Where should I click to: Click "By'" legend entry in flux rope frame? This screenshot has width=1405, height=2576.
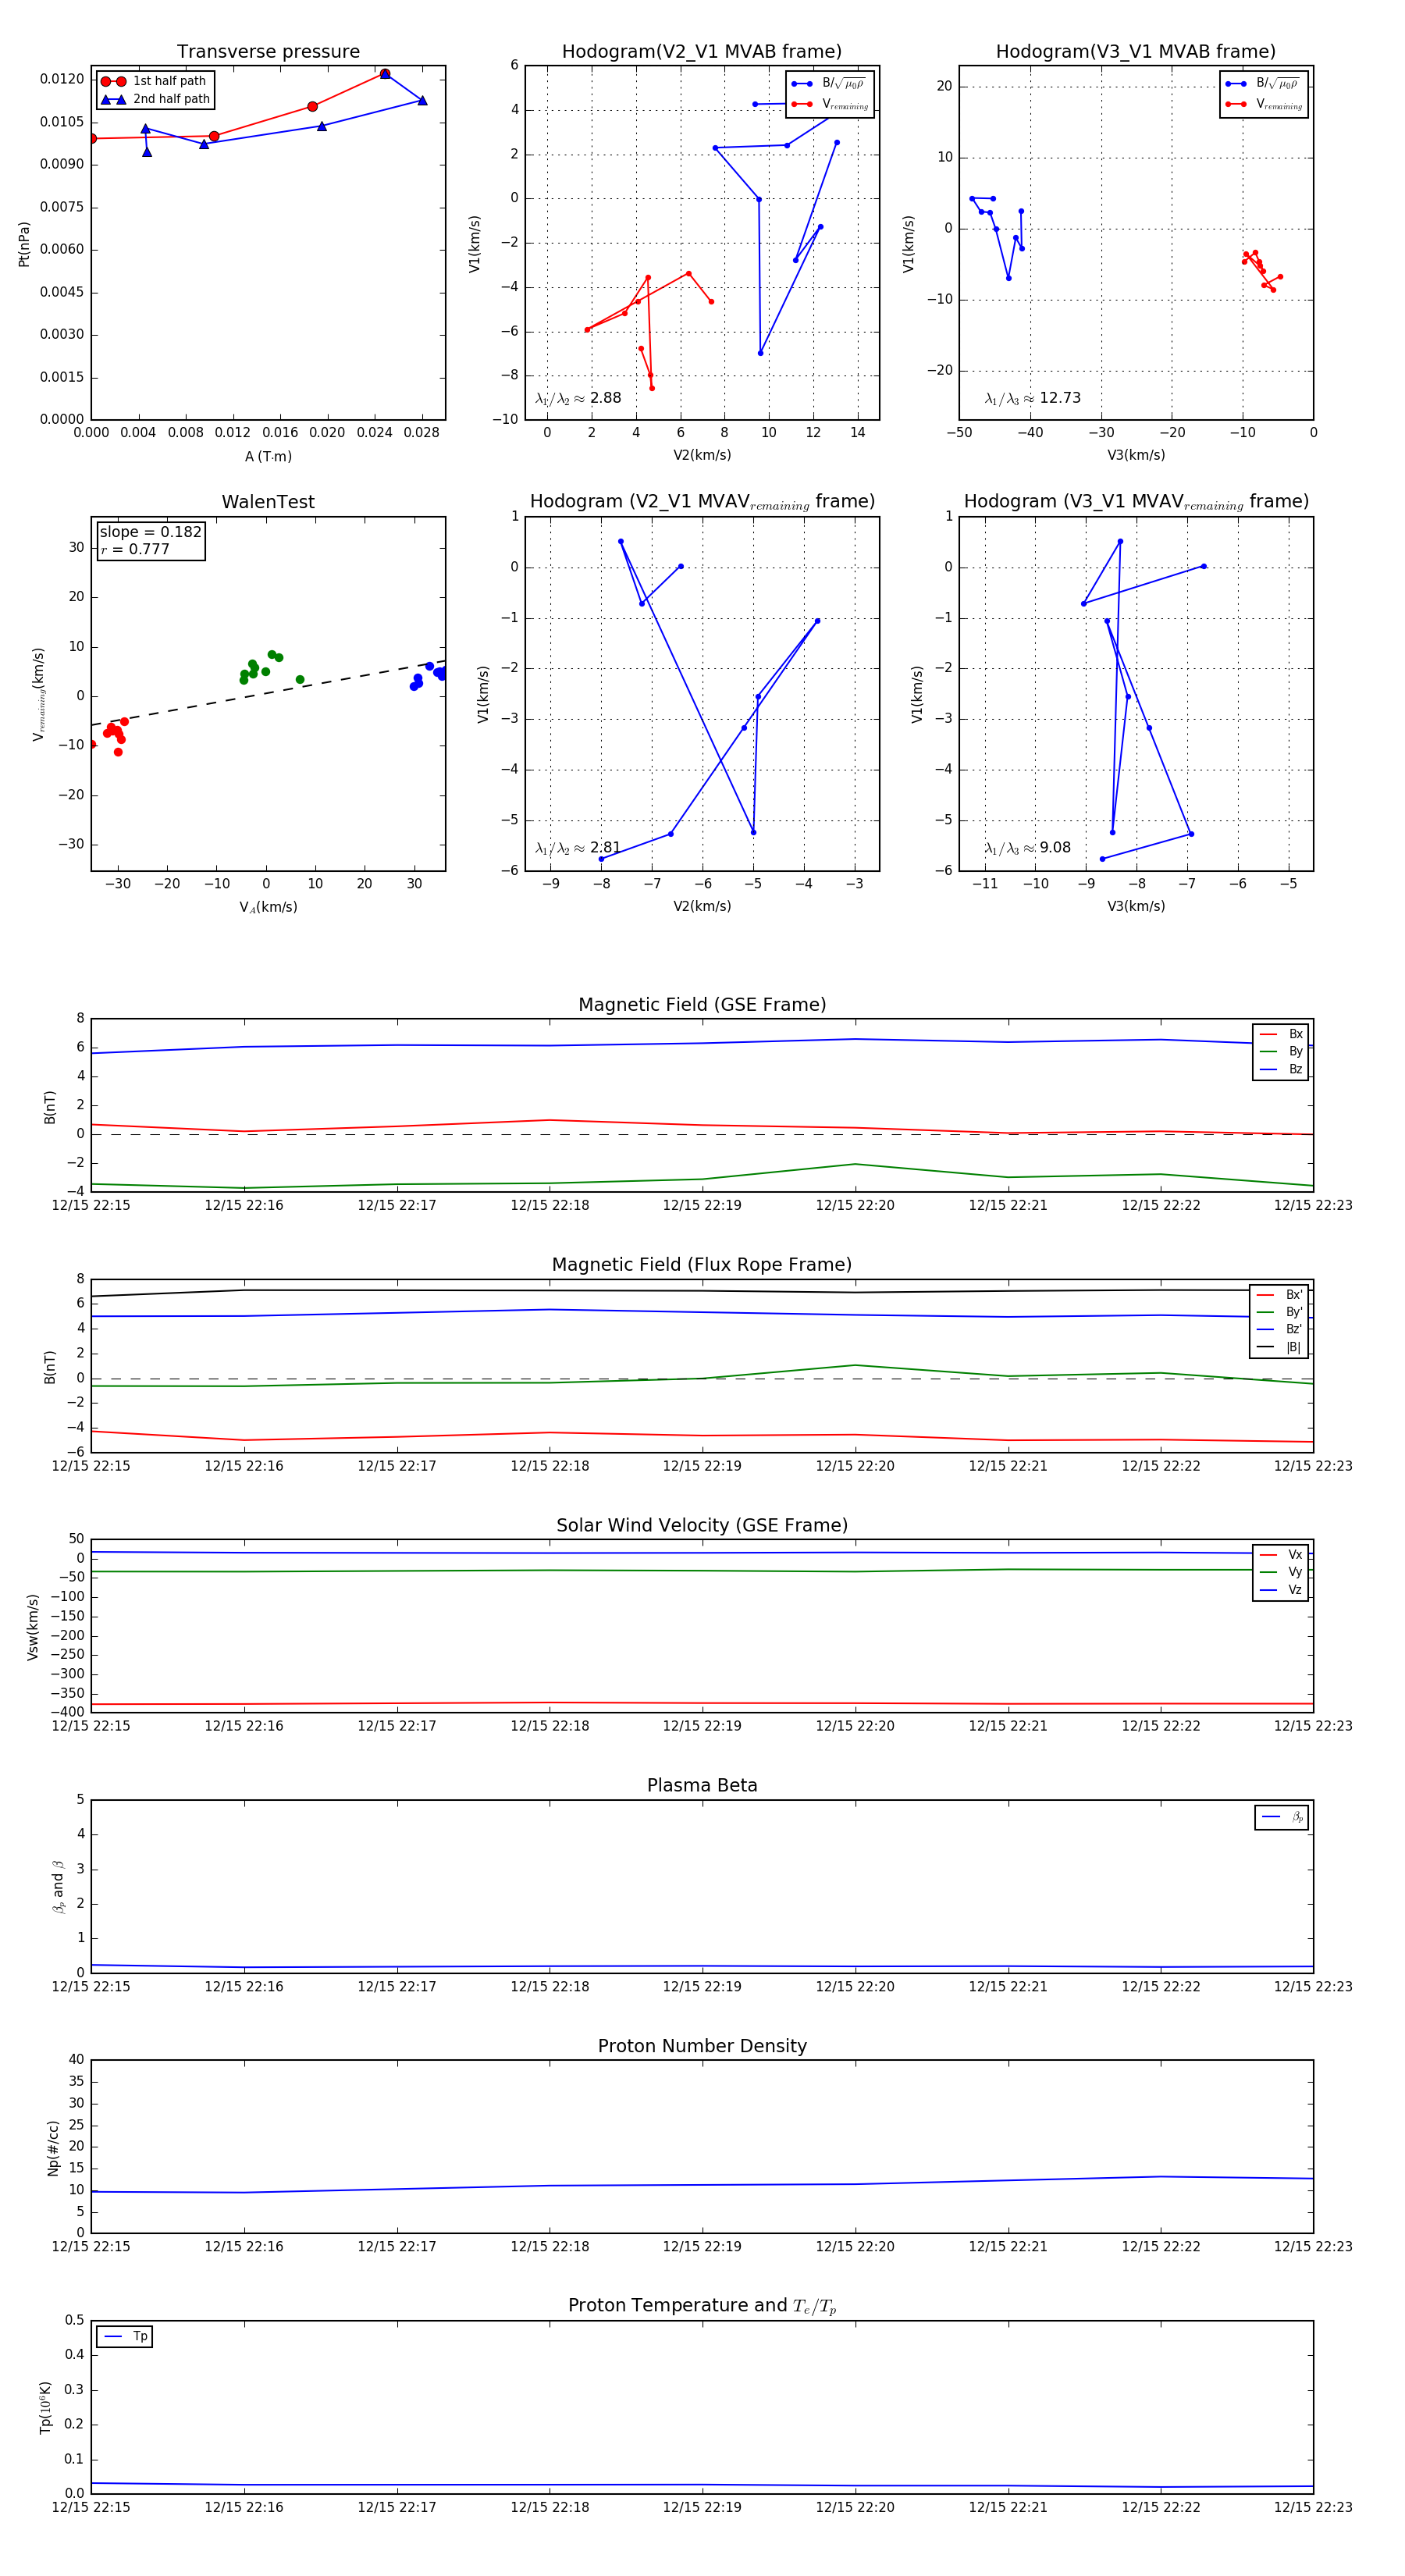[1280, 1312]
